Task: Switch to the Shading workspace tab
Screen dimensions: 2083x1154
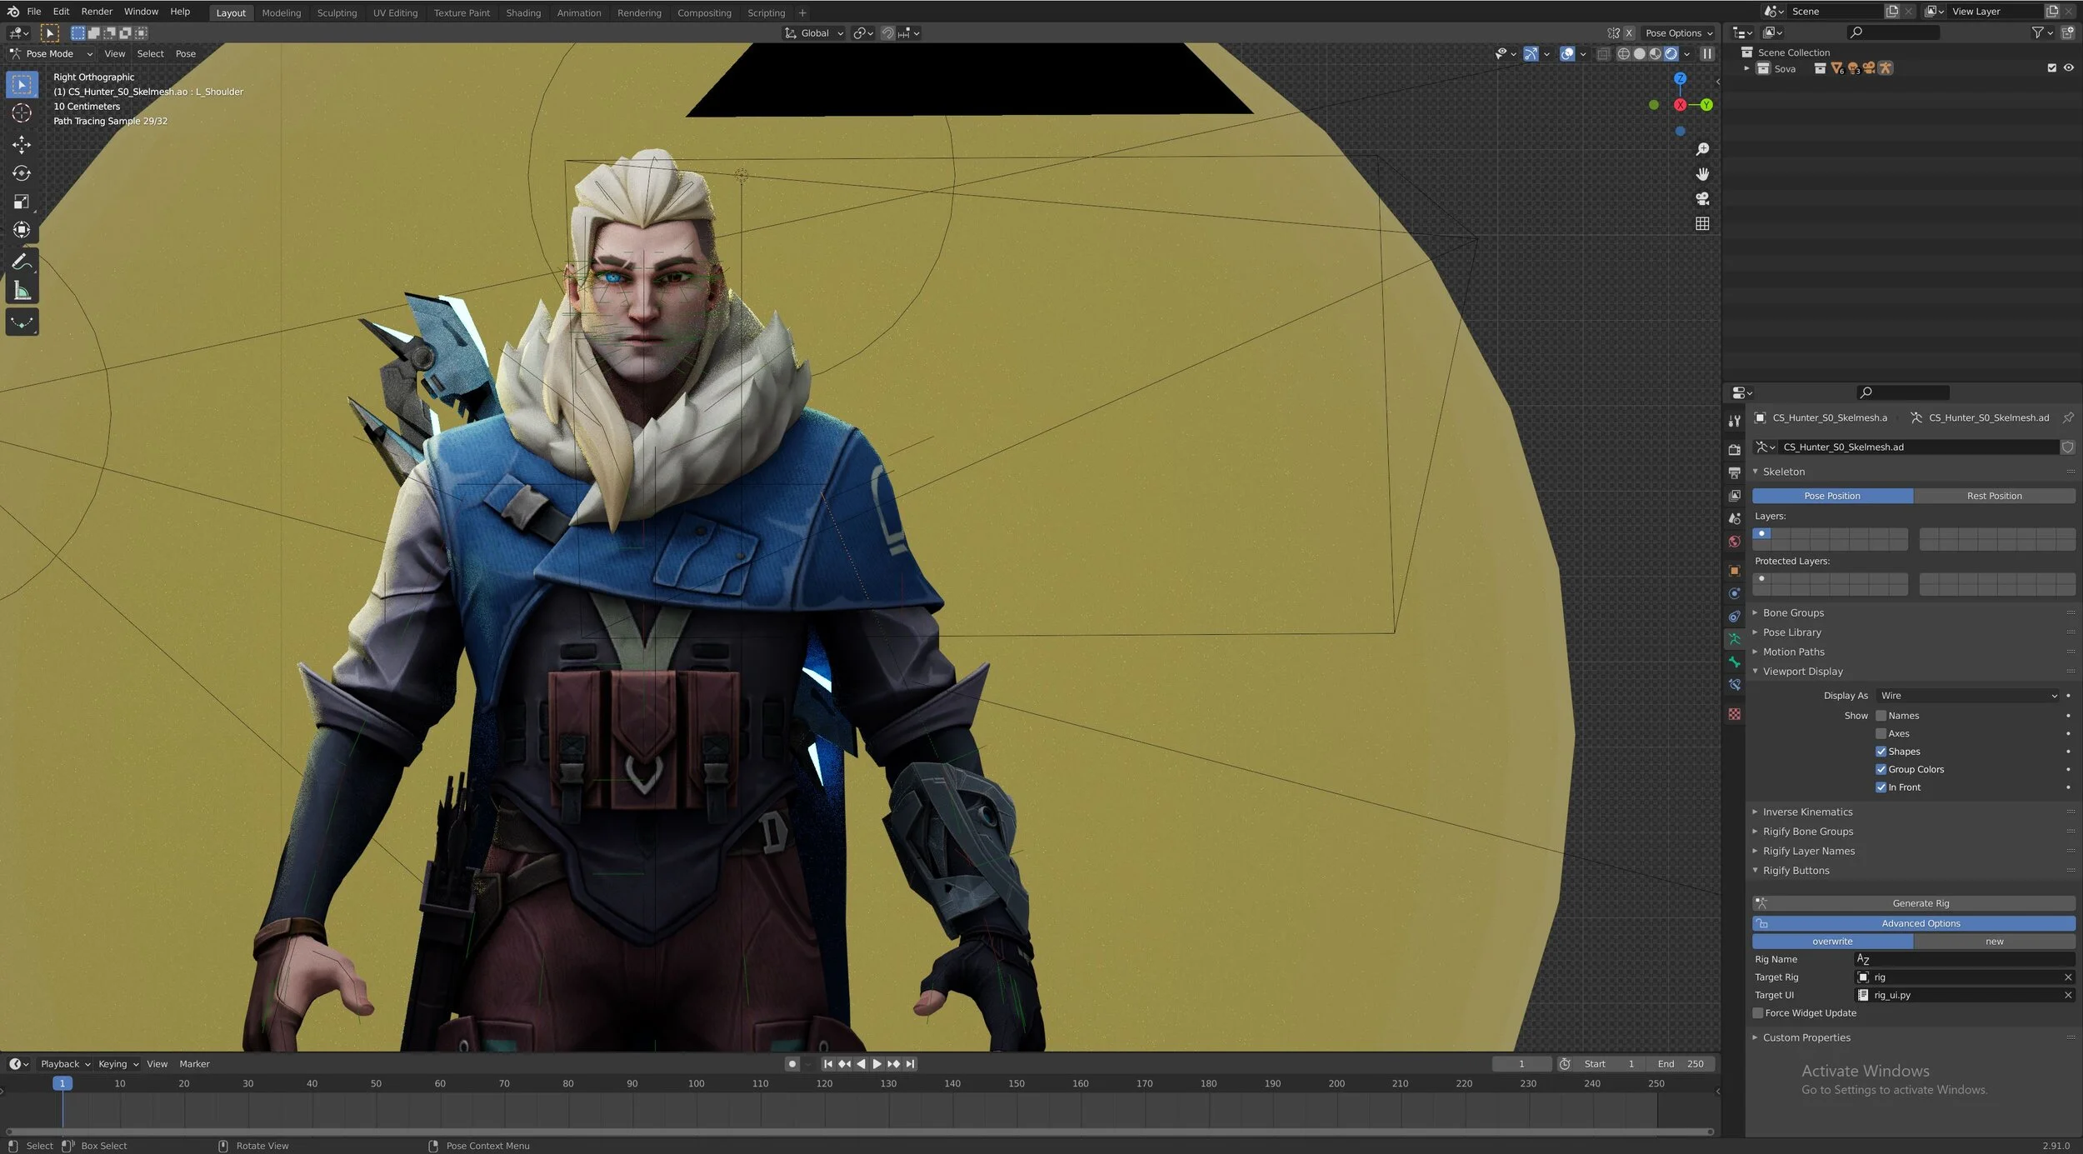Action: click(523, 12)
